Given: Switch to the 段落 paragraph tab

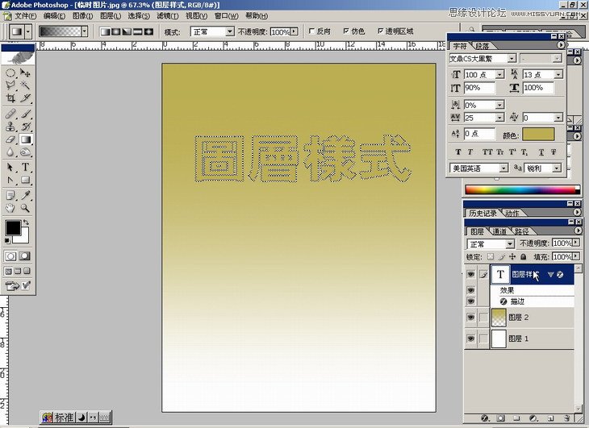Looking at the screenshot, I should point(482,46).
